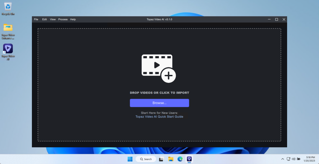
Task: Open the Help menu
Action: [73, 19]
